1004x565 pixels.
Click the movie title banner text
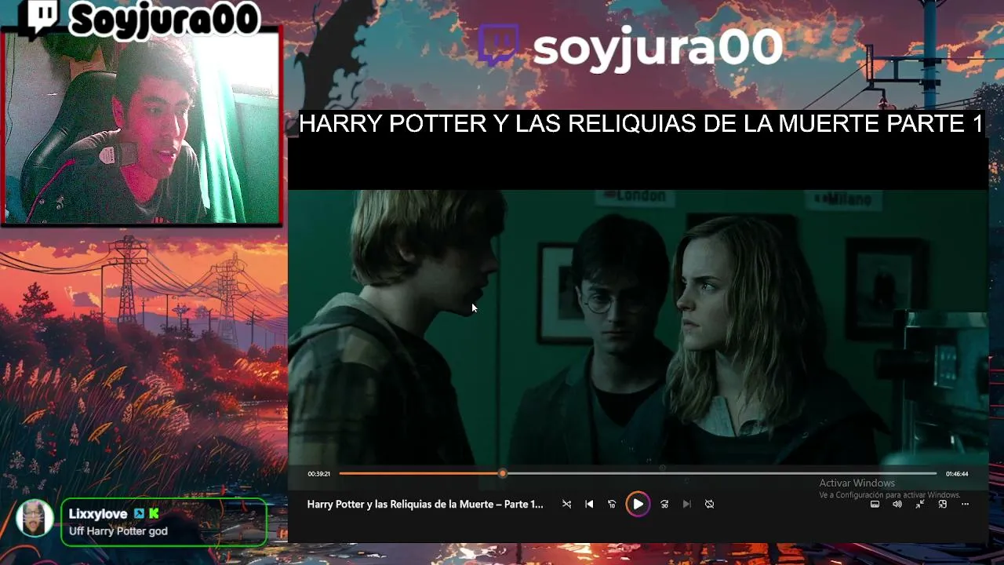pyautogui.click(x=641, y=124)
